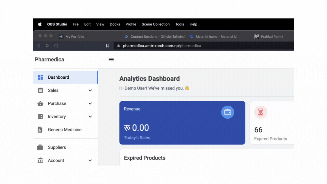The image size is (327, 184).
Task: Expand the Sales menu chevron
Action: tap(90, 91)
